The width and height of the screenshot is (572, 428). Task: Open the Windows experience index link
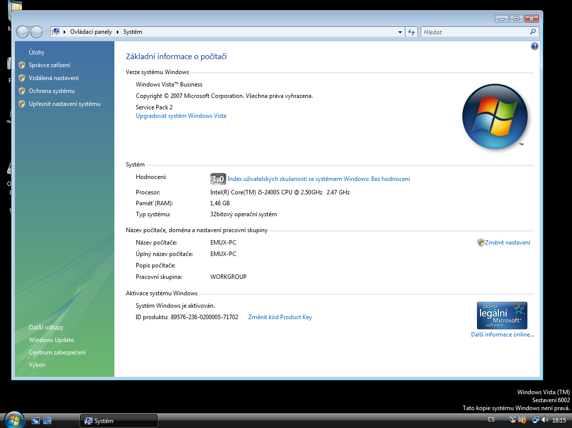[318, 178]
